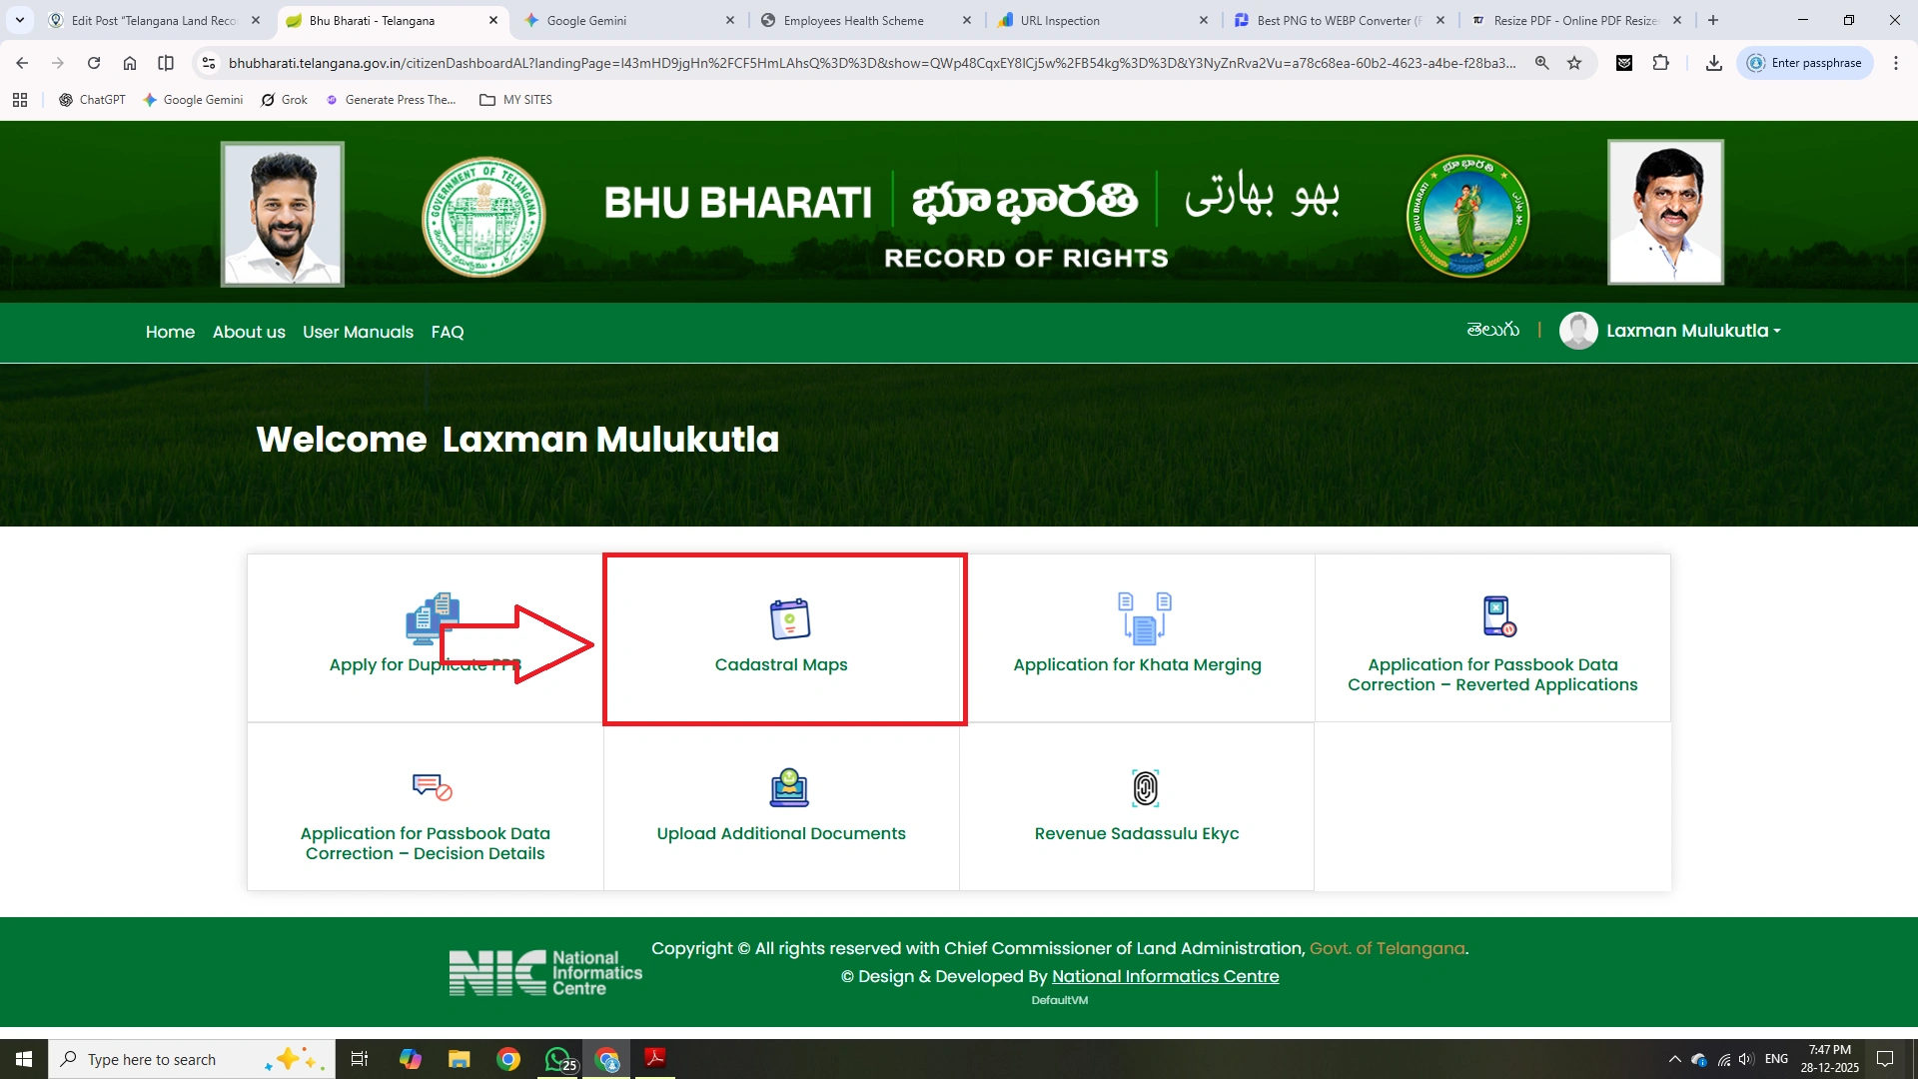This screenshot has width=1918, height=1079.
Task: Select the Apply for Duplicate PPB icon
Action: (434, 619)
